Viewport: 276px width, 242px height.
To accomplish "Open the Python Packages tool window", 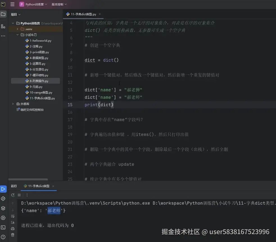I will tap(3, 199).
